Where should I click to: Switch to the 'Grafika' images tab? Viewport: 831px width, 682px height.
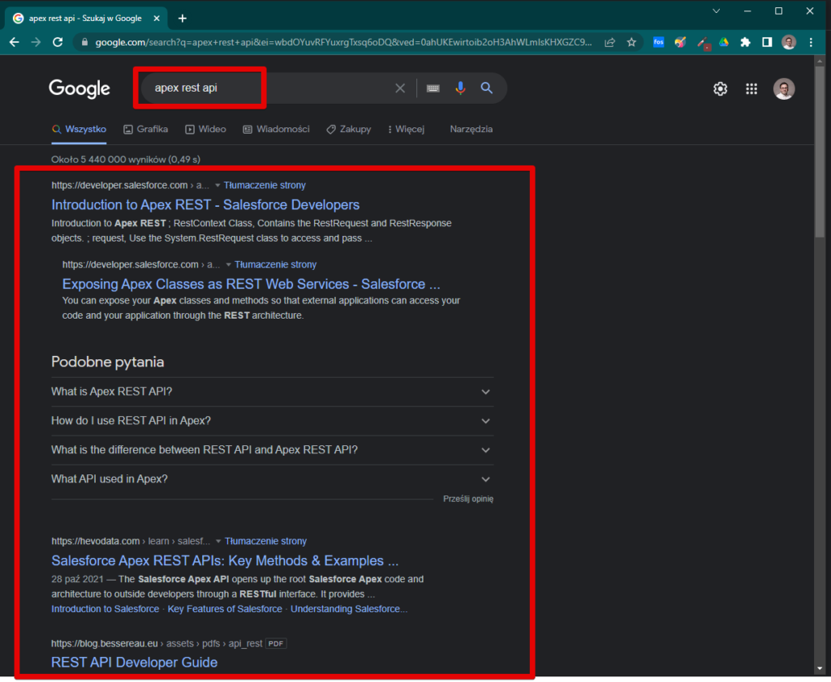tap(146, 129)
